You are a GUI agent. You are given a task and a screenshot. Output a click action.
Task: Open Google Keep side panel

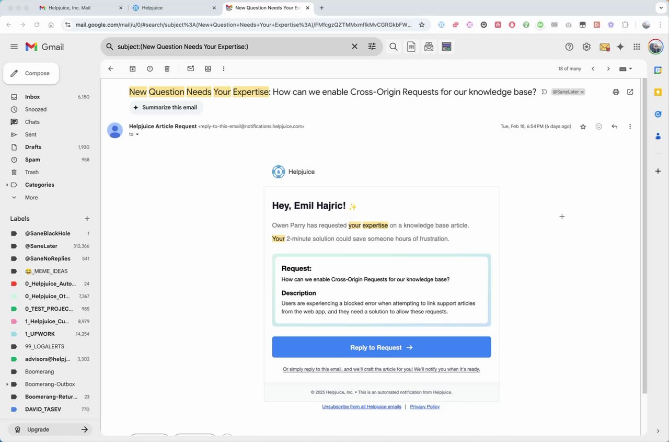coord(658,92)
